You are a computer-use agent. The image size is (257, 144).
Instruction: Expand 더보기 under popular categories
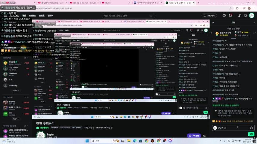[16, 119]
